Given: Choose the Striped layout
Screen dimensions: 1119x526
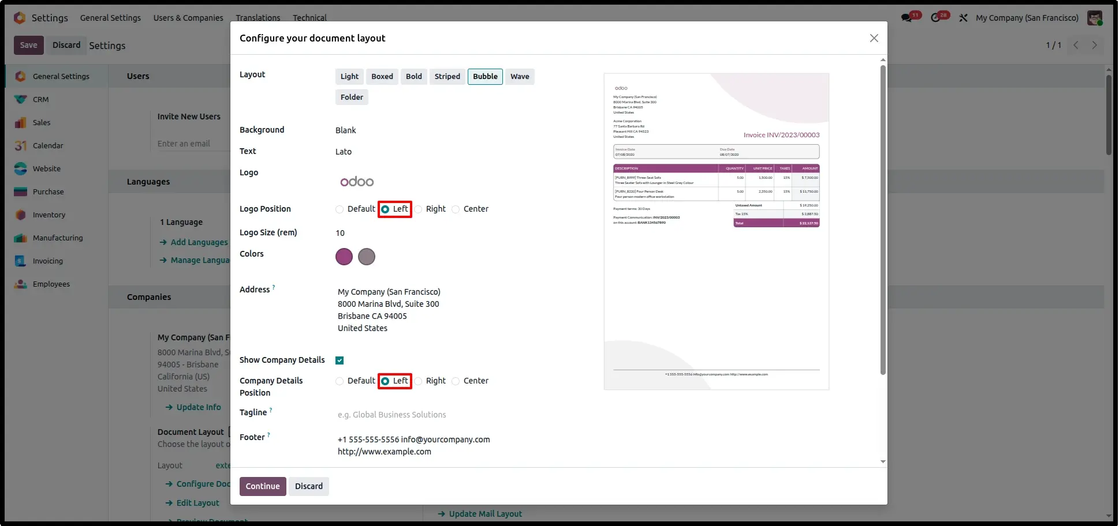Looking at the screenshot, I should (x=447, y=77).
